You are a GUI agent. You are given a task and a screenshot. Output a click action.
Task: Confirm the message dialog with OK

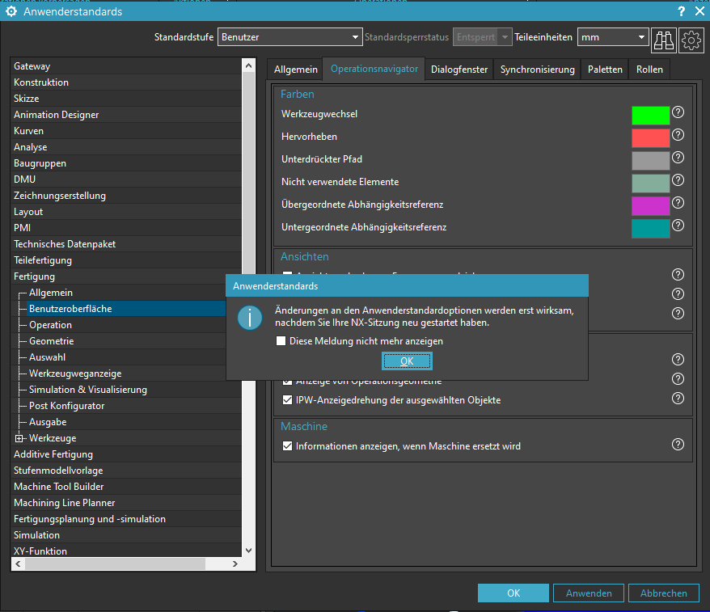click(x=407, y=361)
